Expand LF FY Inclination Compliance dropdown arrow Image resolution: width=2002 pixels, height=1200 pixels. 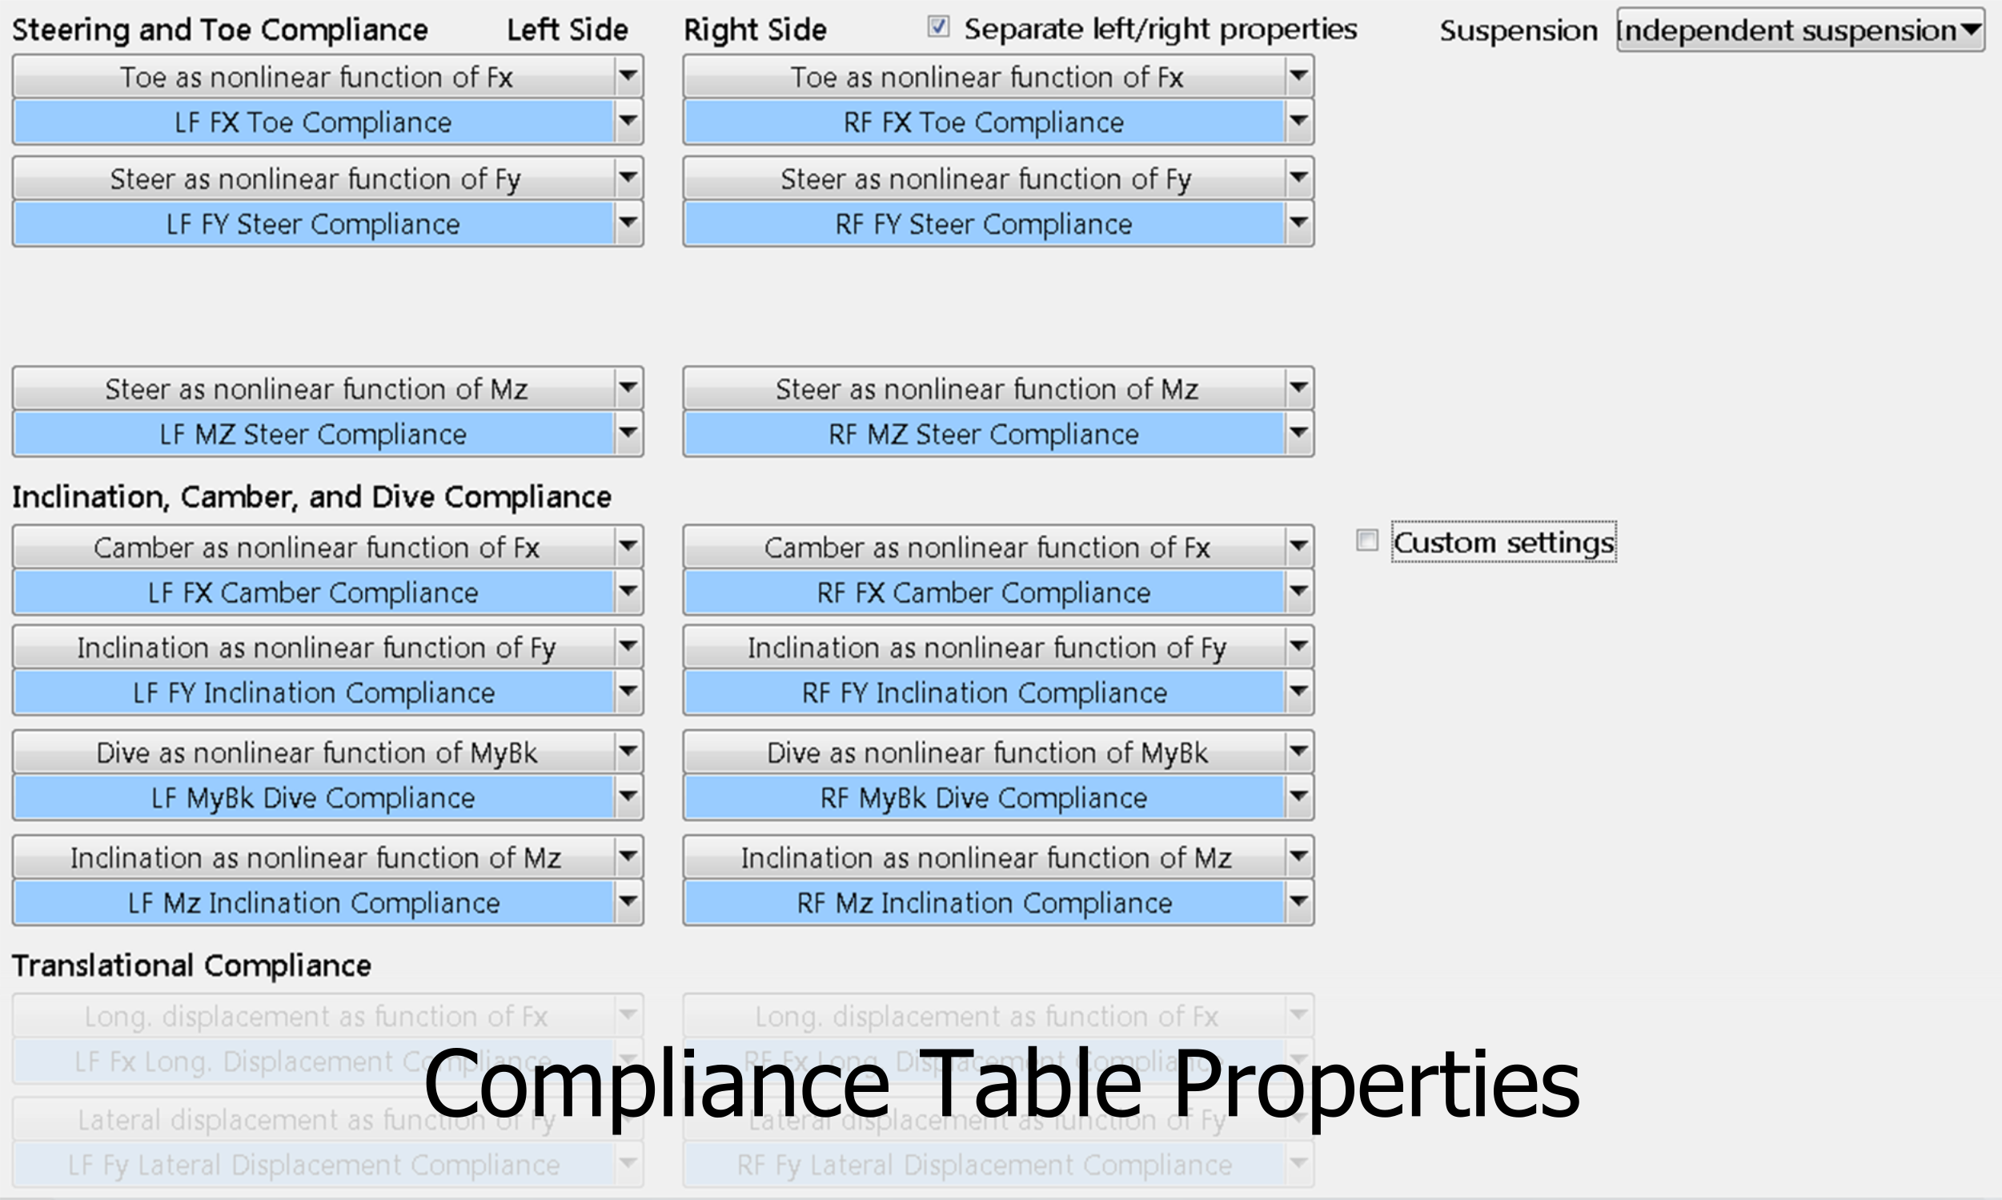(x=628, y=693)
